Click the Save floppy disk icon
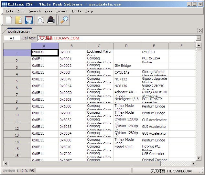The image size is (205, 175). [x=29, y=20]
